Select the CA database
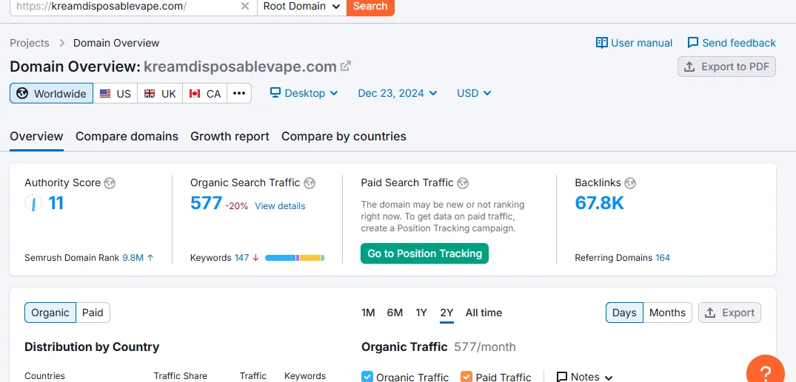The width and height of the screenshot is (796, 382). coord(205,93)
